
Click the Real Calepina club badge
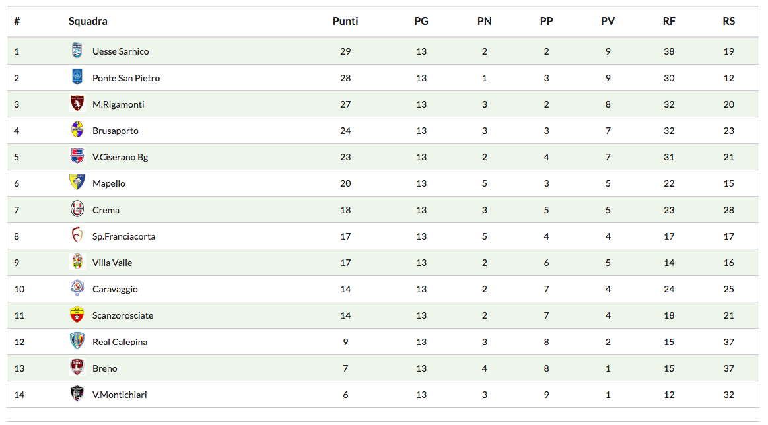[x=77, y=341]
